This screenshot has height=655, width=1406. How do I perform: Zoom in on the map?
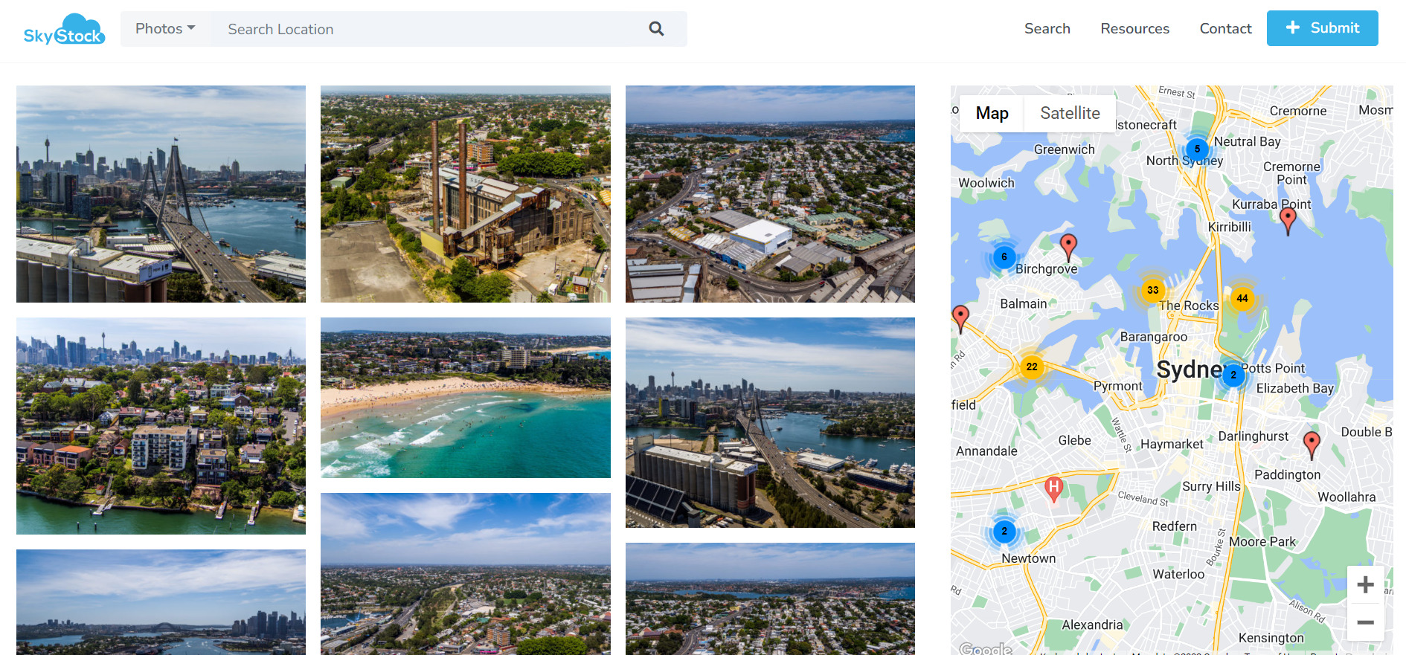click(x=1364, y=584)
